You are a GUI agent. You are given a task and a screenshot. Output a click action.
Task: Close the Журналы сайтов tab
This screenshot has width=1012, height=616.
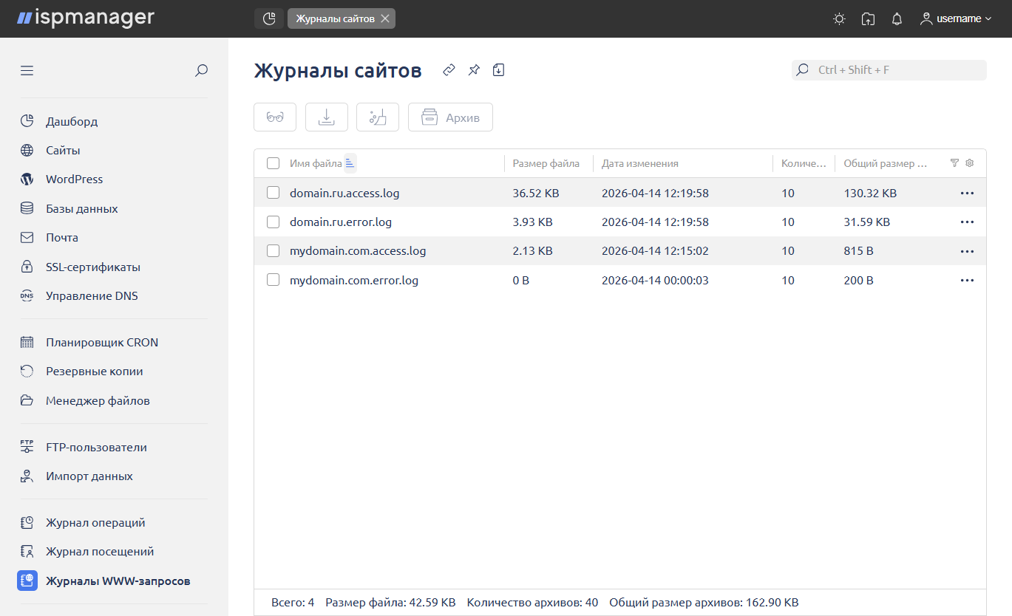pos(385,18)
